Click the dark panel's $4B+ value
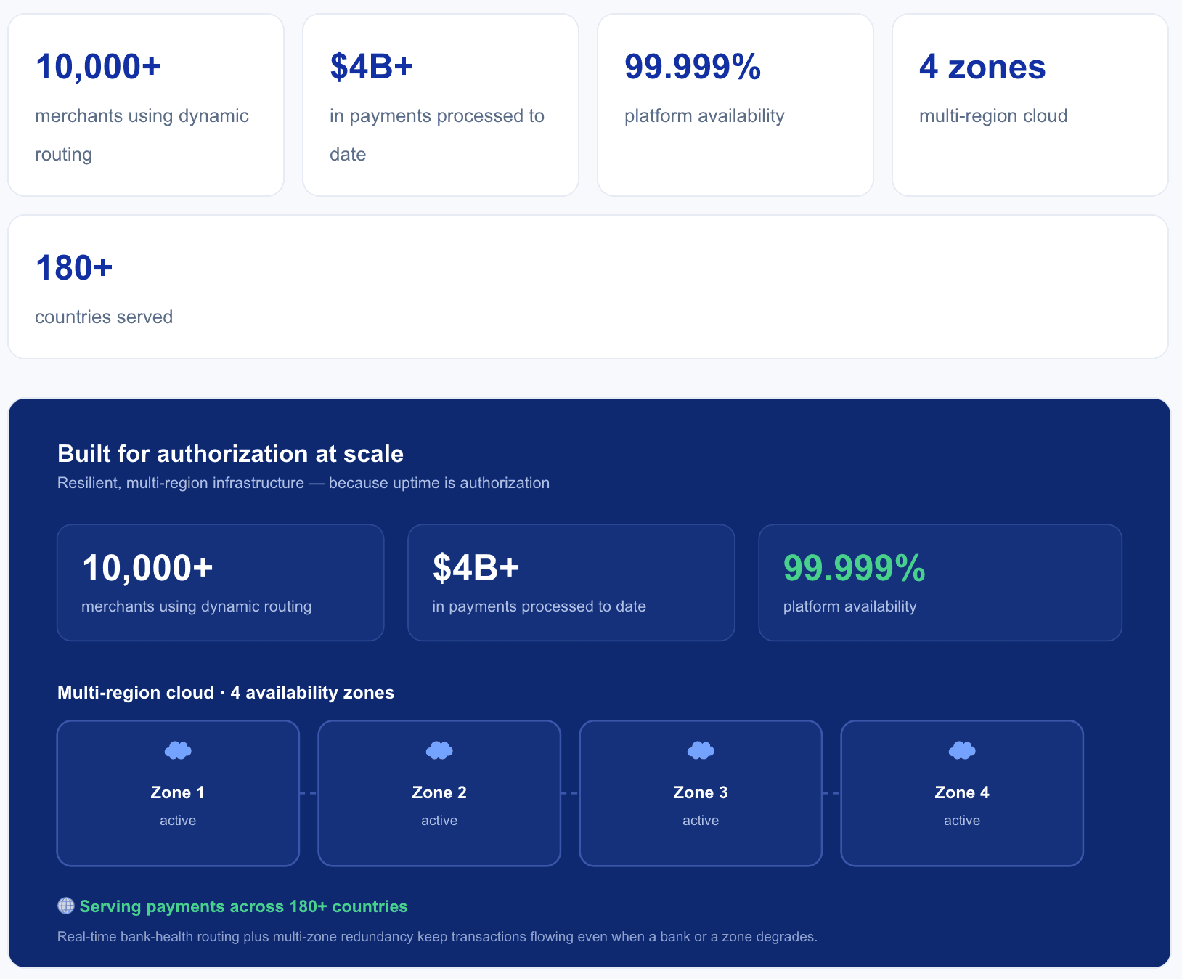 476,568
